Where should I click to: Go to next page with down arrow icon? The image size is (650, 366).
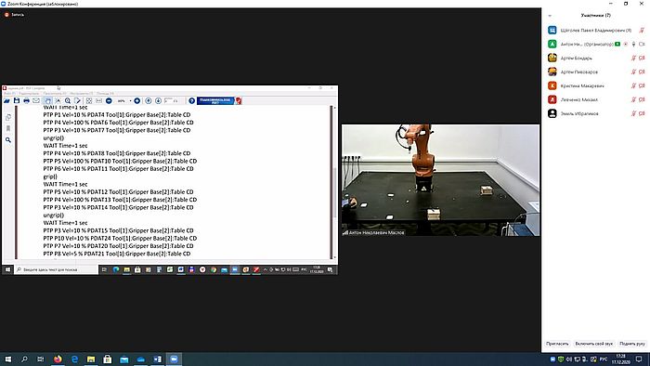[x=158, y=100]
